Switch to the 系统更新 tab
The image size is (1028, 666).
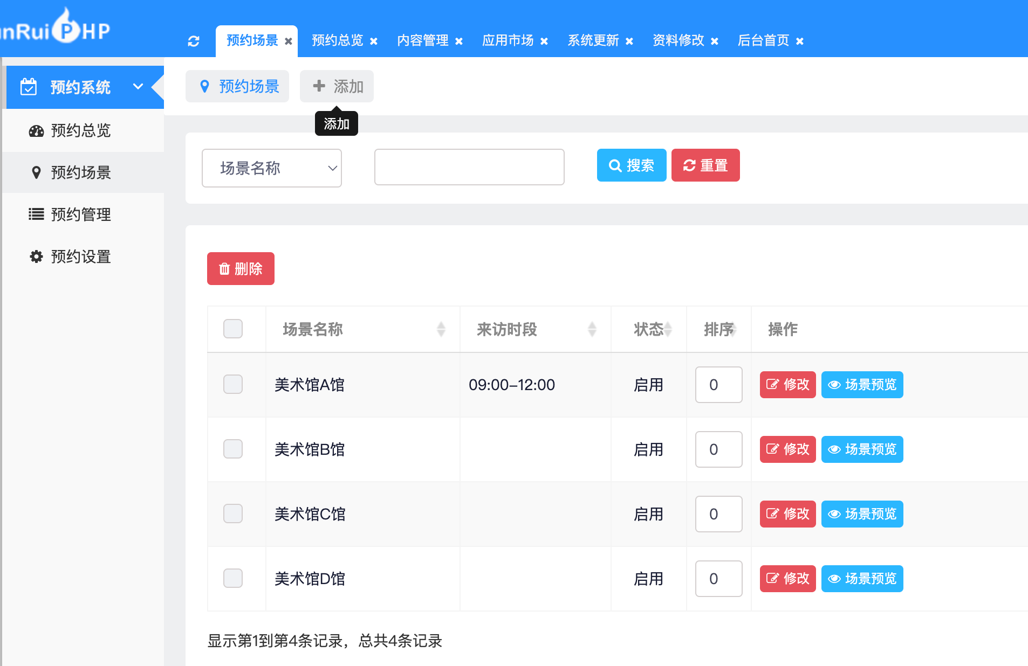click(593, 41)
